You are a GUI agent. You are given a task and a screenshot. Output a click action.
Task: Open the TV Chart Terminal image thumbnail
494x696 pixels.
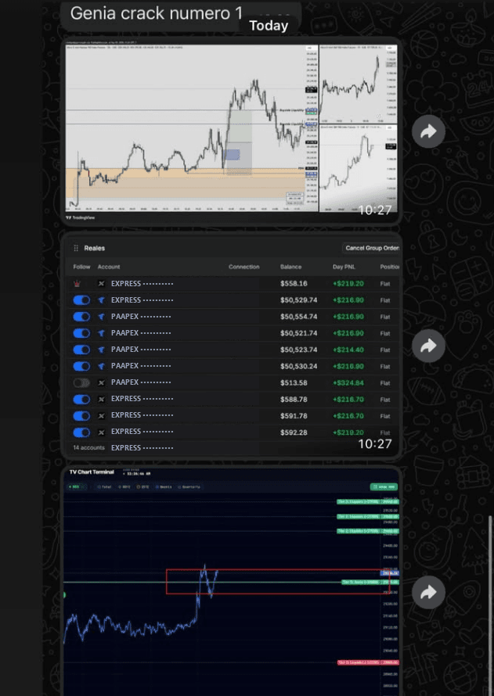tap(232, 580)
